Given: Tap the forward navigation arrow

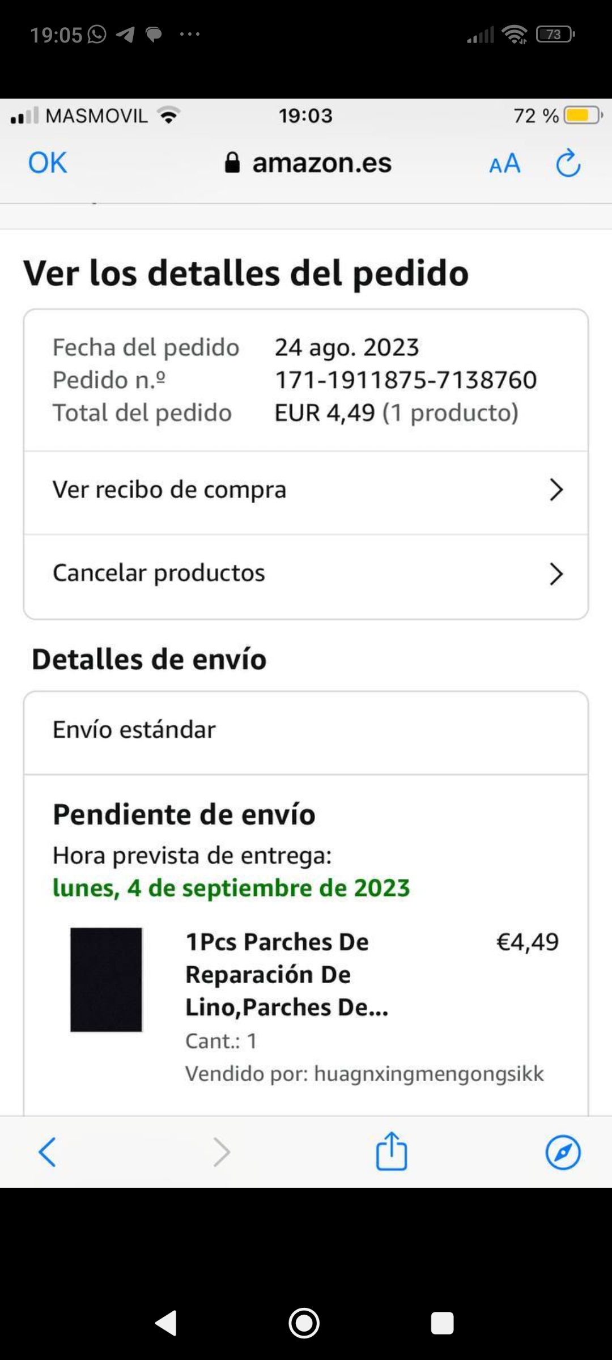Looking at the screenshot, I should pos(221,1152).
